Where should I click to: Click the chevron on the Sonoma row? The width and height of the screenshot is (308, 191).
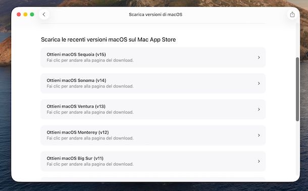tap(259, 83)
